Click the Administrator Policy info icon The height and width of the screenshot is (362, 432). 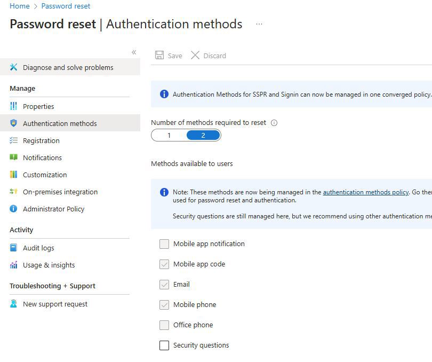(x=13, y=209)
